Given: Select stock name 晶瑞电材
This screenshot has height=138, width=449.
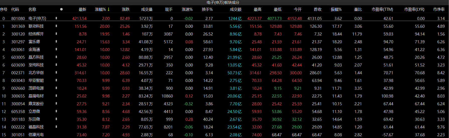Looking at the screenshot, I should (x=36, y=96).
